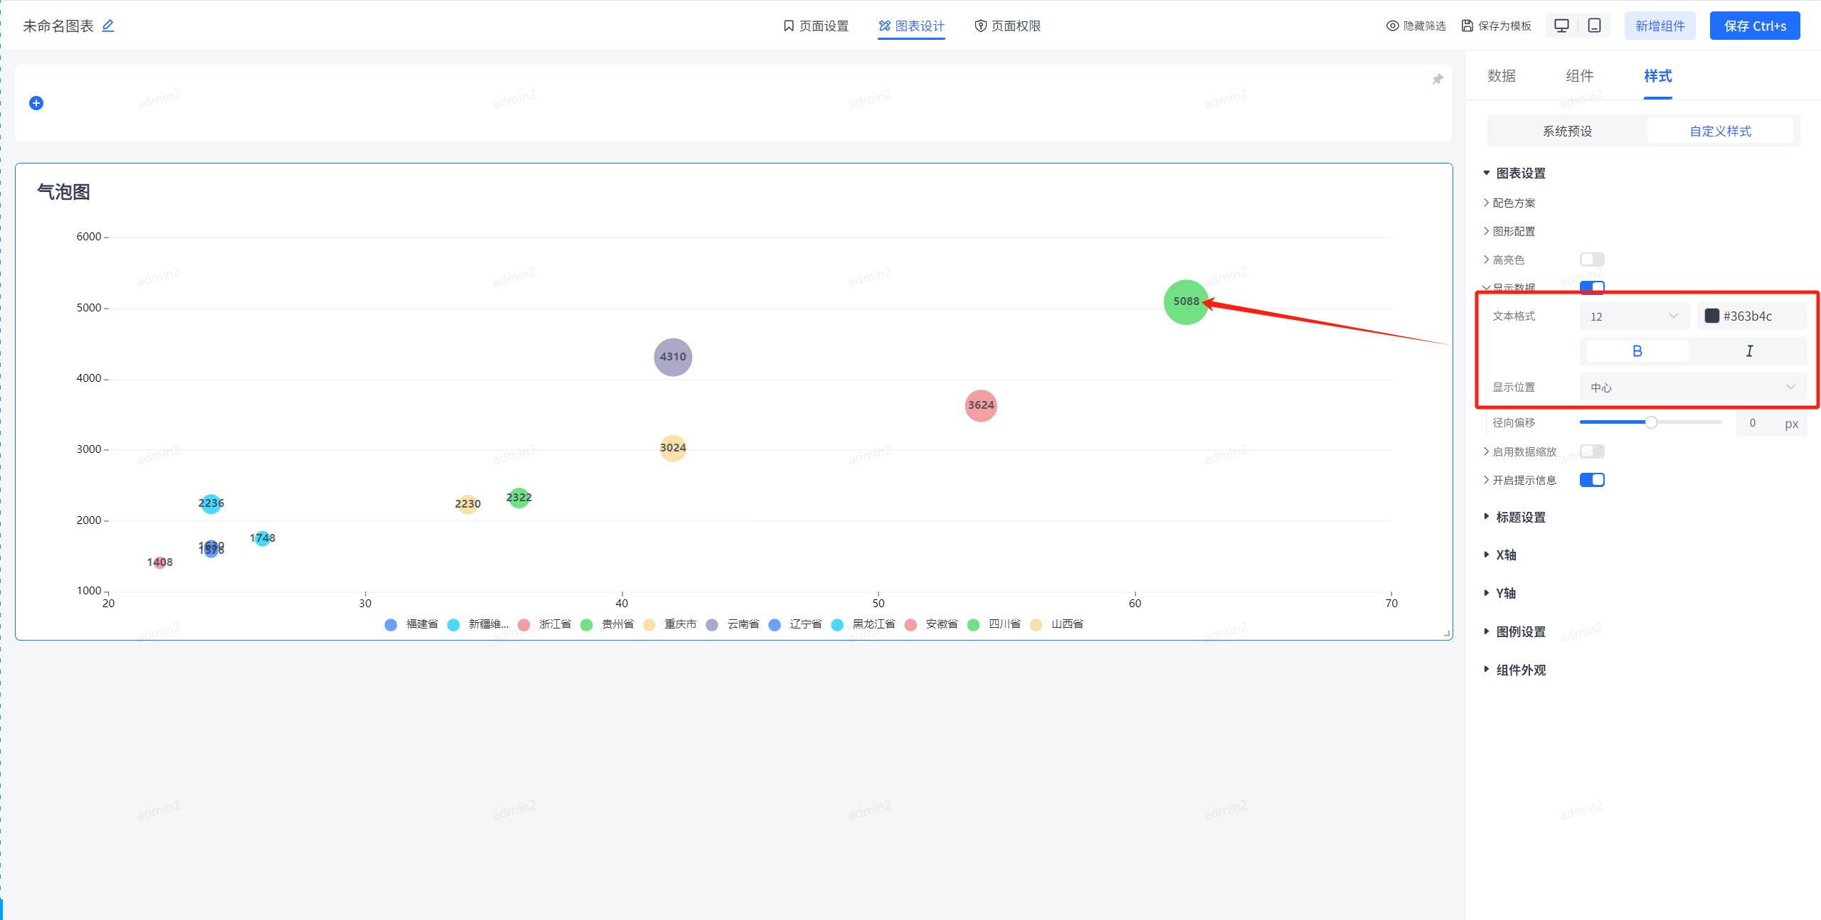
Task: Open the 页面设置 tab
Action: tap(816, 26)
